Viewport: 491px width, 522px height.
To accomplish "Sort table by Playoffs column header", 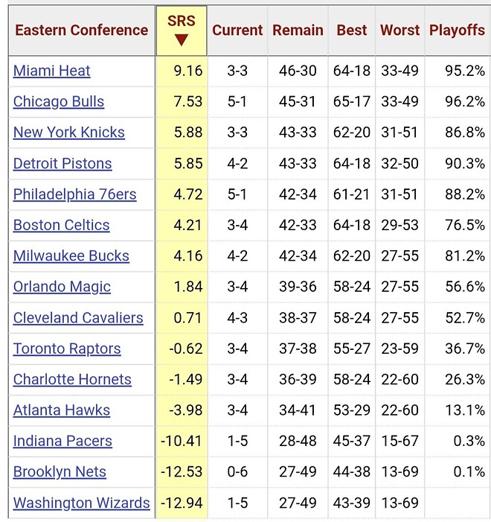I will tap(457, 31).
